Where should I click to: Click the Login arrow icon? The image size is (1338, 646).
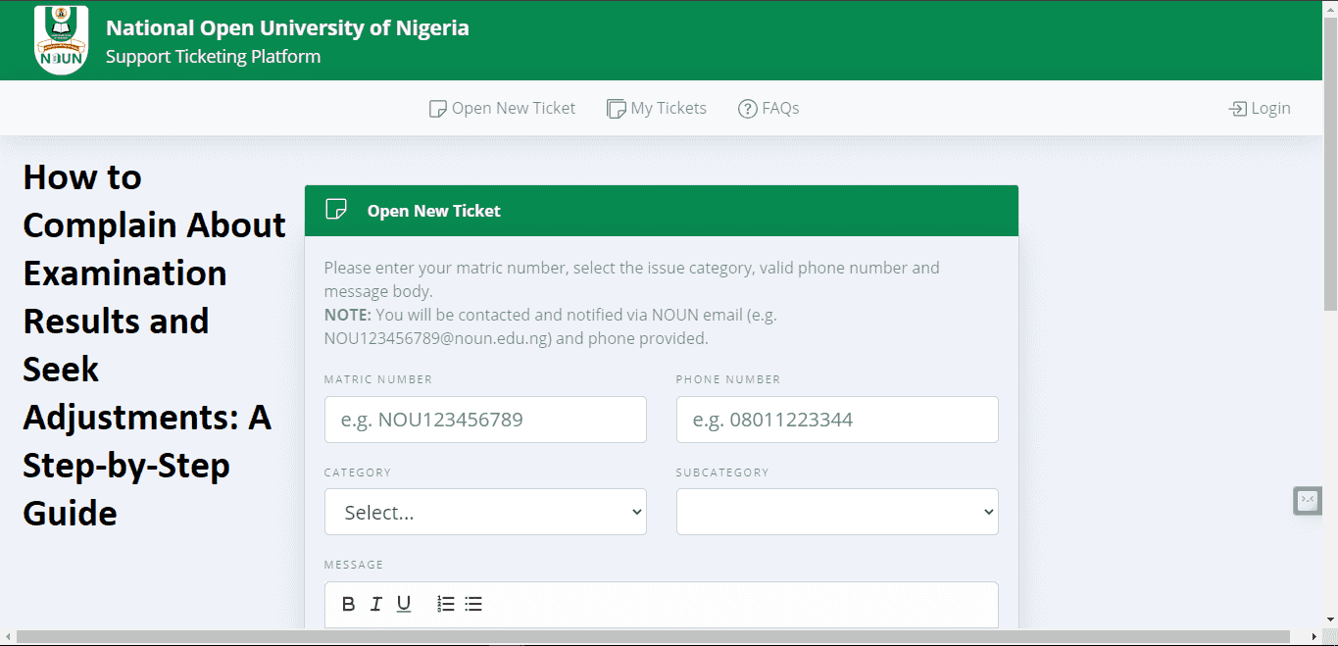(1238, 109)
